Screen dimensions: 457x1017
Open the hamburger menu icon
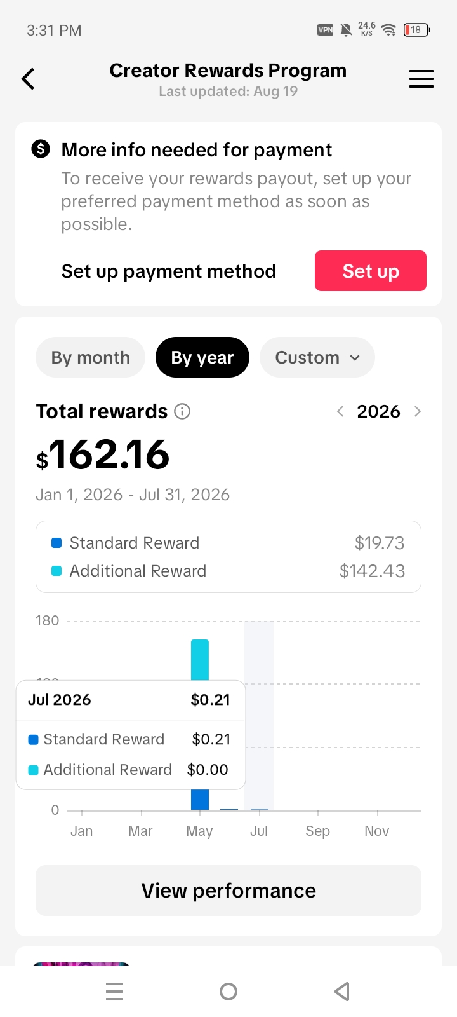tap(421, 79)
